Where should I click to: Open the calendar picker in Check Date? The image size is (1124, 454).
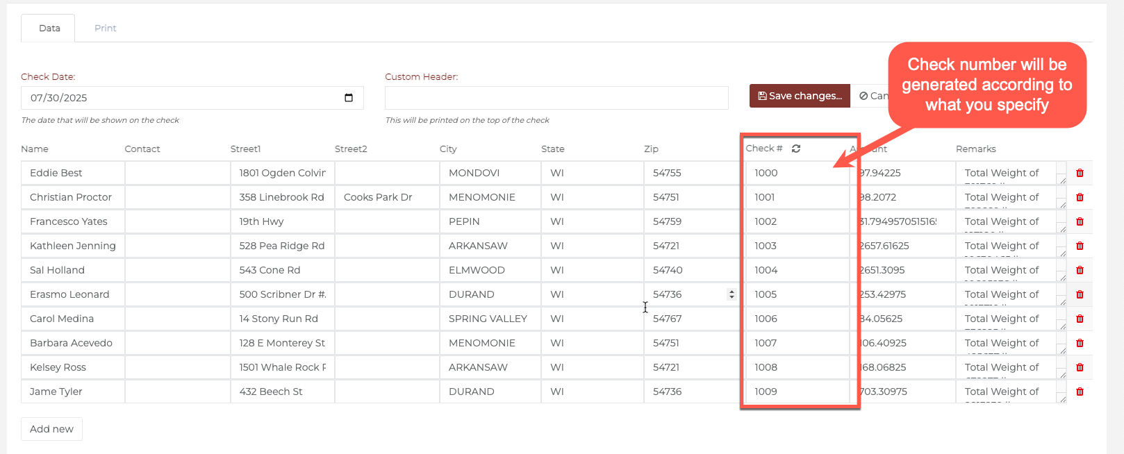[x=349, y=98]
